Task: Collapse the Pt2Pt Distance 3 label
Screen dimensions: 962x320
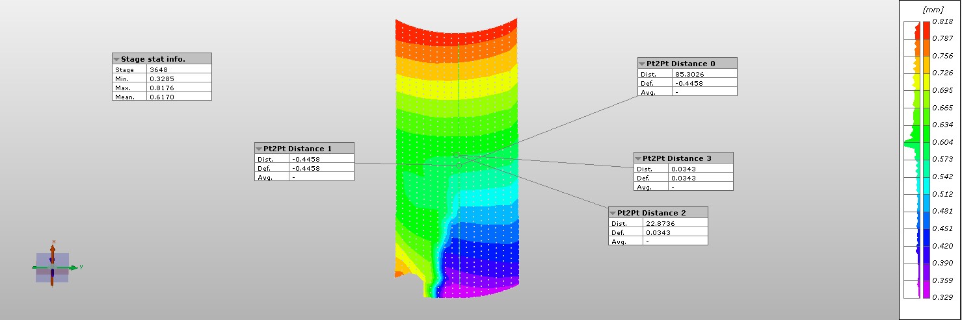Action: 638,158
